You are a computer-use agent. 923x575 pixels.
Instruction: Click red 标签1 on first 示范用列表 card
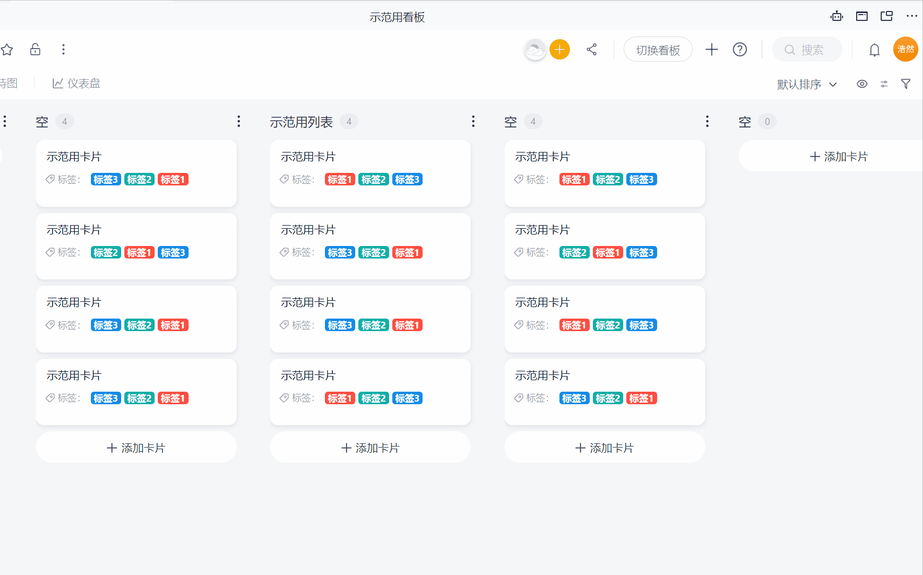[x=340, y=180]
